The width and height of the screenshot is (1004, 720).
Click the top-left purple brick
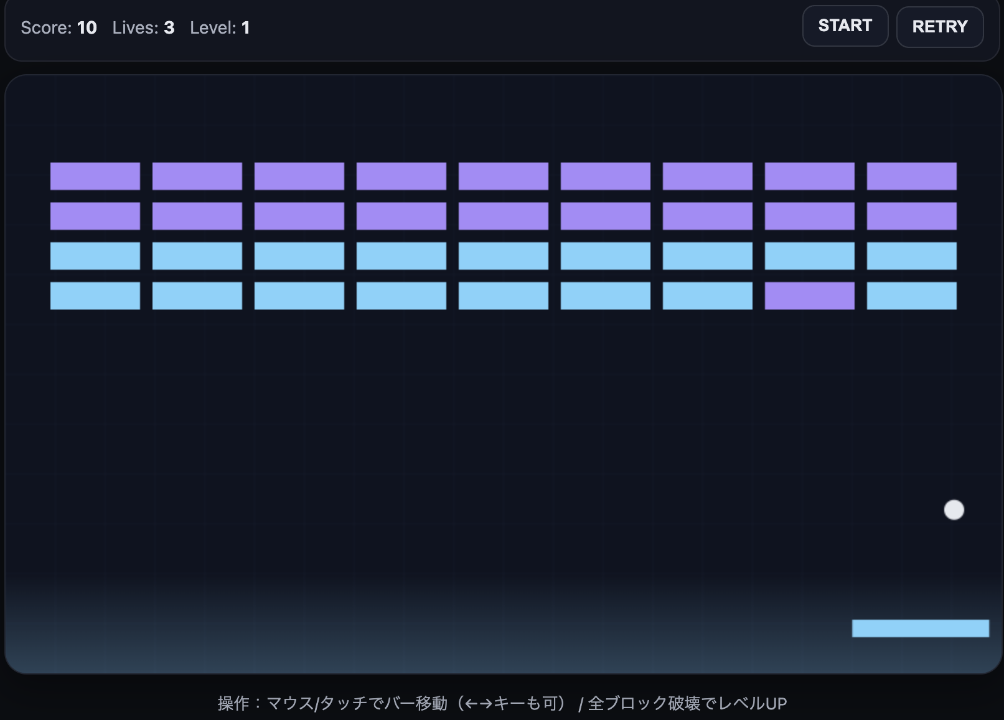(x=95, y=177)
